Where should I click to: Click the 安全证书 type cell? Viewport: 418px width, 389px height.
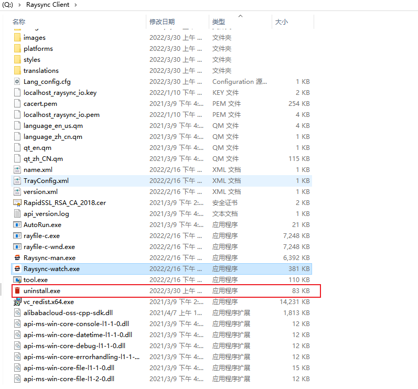click(224, 203)
